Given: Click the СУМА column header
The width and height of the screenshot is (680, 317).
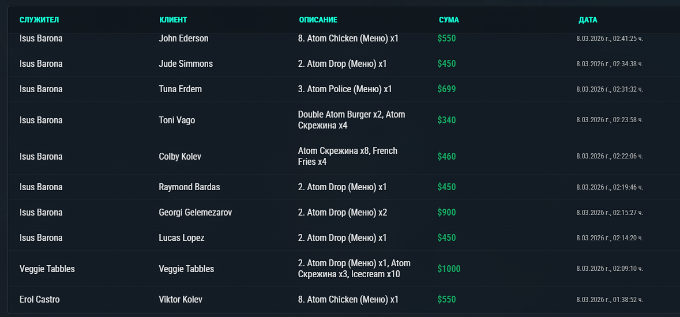Looking at the screenshot, I should tap(449, 20).
